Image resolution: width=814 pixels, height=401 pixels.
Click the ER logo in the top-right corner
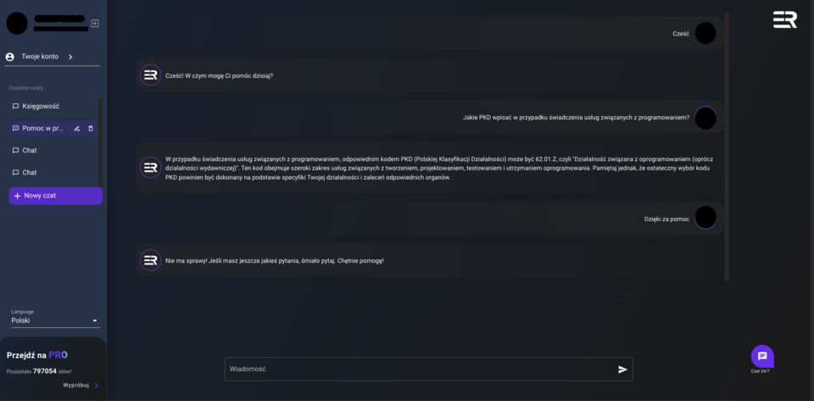pos(785,19)
